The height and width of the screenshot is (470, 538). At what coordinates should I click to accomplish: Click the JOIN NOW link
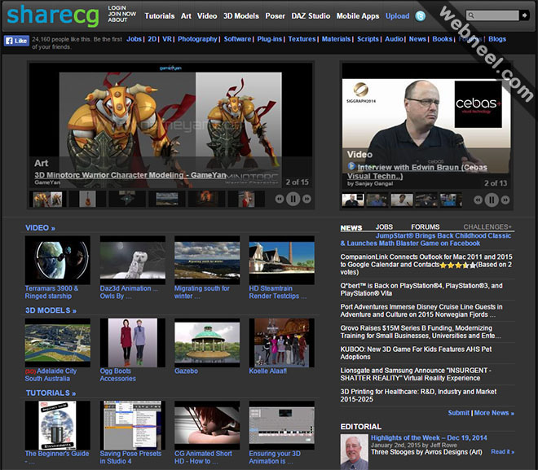121,14
